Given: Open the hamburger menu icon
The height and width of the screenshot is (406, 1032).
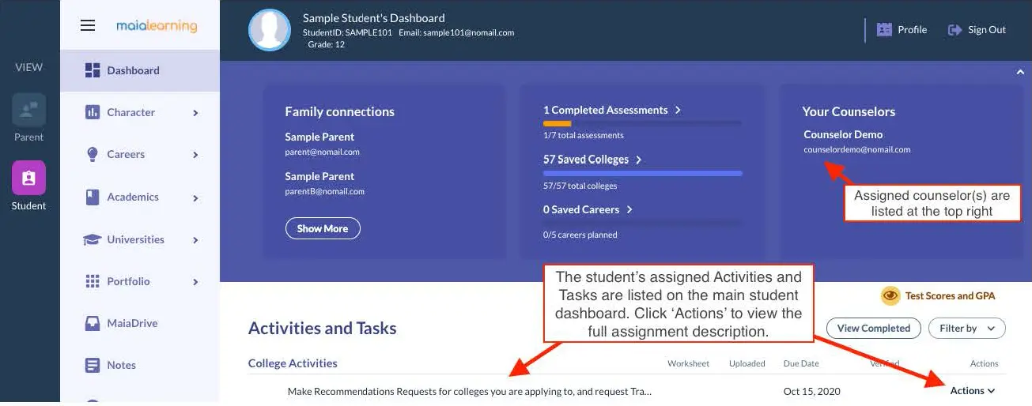Looking at the screenshot, I should tap(88, 25).
